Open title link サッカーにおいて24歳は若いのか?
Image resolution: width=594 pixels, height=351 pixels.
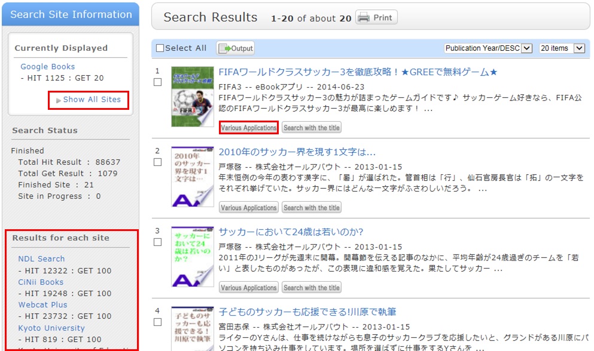click(x=291, y=232)
